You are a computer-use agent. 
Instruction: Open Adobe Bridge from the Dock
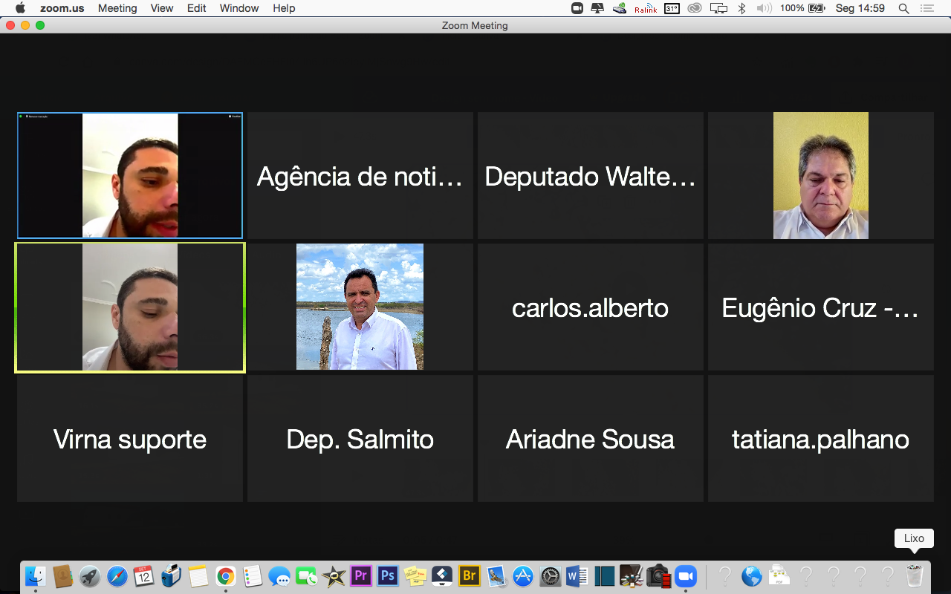(x=469, y=575)
